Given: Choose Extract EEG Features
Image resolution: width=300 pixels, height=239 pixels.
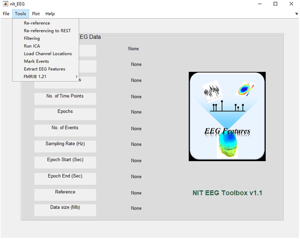Looking at the screenshot, I should [45, 69].
